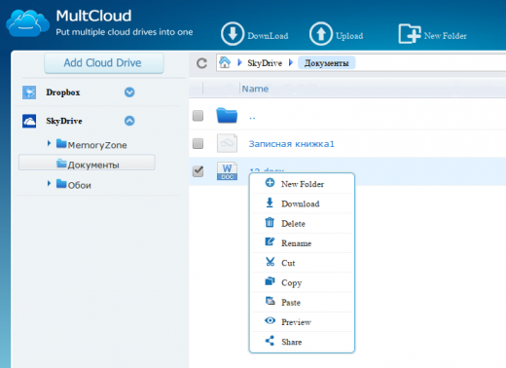
Task: Click the Обои folder icon in sidebar
Action: click(x=61, y=184)
